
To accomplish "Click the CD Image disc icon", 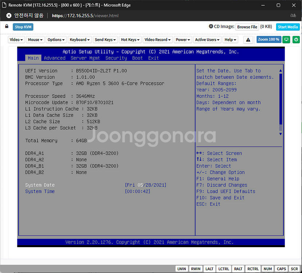I will (211, 27).
